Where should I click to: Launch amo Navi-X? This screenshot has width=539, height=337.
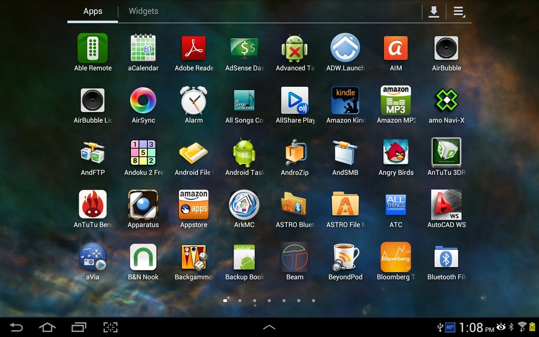[x=446, y=101]
